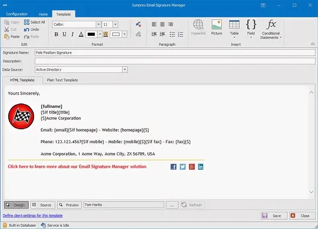Open the Data Source dropdown
The image size is (318, 229).
[x=125, y=69]
